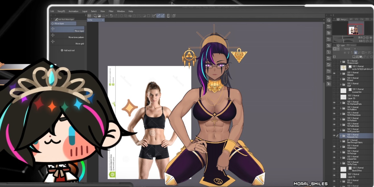Open the Edit menu

(52, 11)
